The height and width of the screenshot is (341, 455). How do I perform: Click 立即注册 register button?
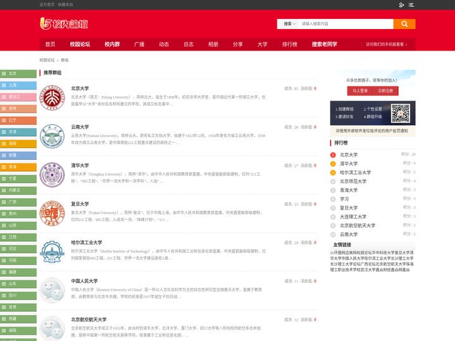coord(385,91)
